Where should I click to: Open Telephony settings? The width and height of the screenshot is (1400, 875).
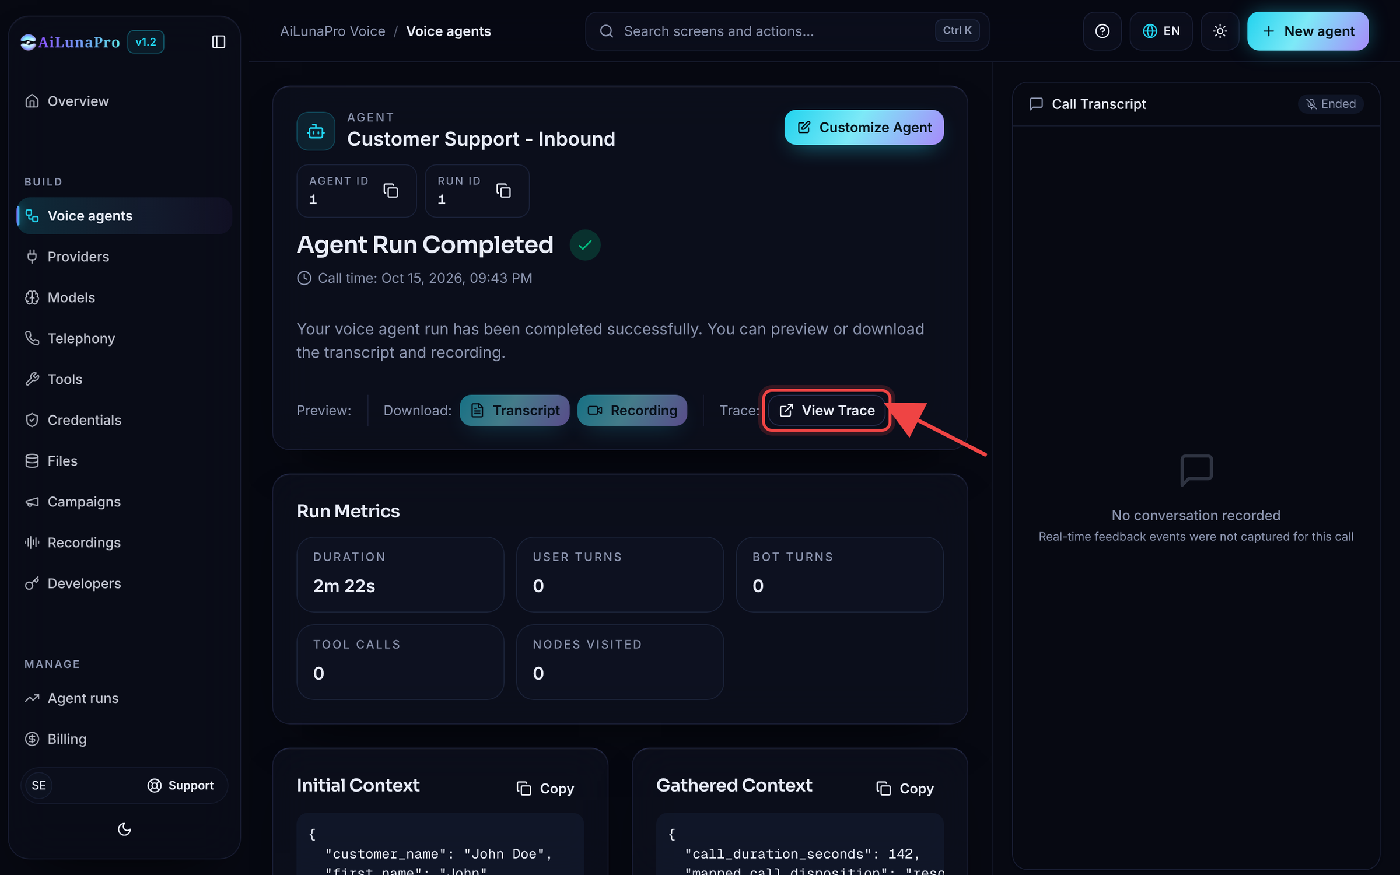(x=124, y=338)
